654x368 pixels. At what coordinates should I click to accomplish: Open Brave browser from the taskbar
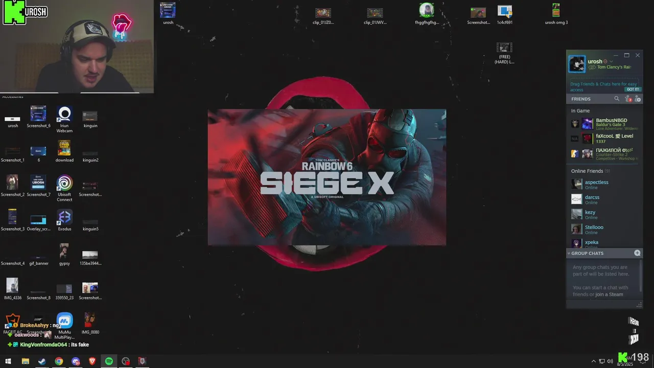pos(92,361)
